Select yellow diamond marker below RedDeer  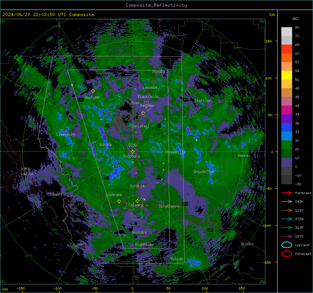click(x=143, y=113)
